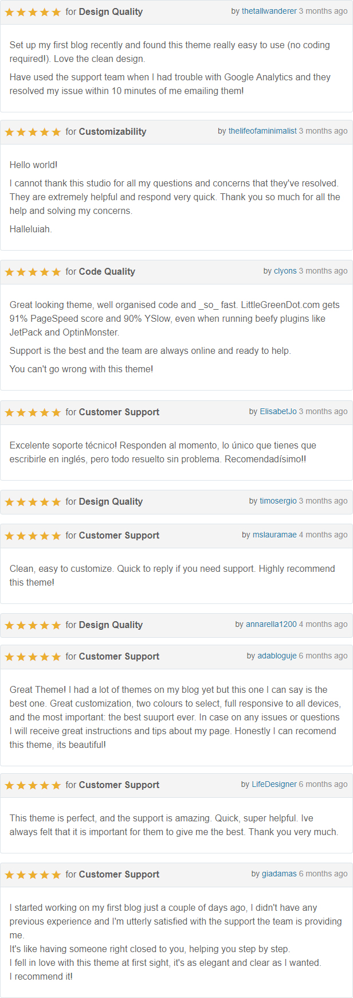
Task: Click the star rating on thelifeofaminimalist's review
Action: pos(33,132)
